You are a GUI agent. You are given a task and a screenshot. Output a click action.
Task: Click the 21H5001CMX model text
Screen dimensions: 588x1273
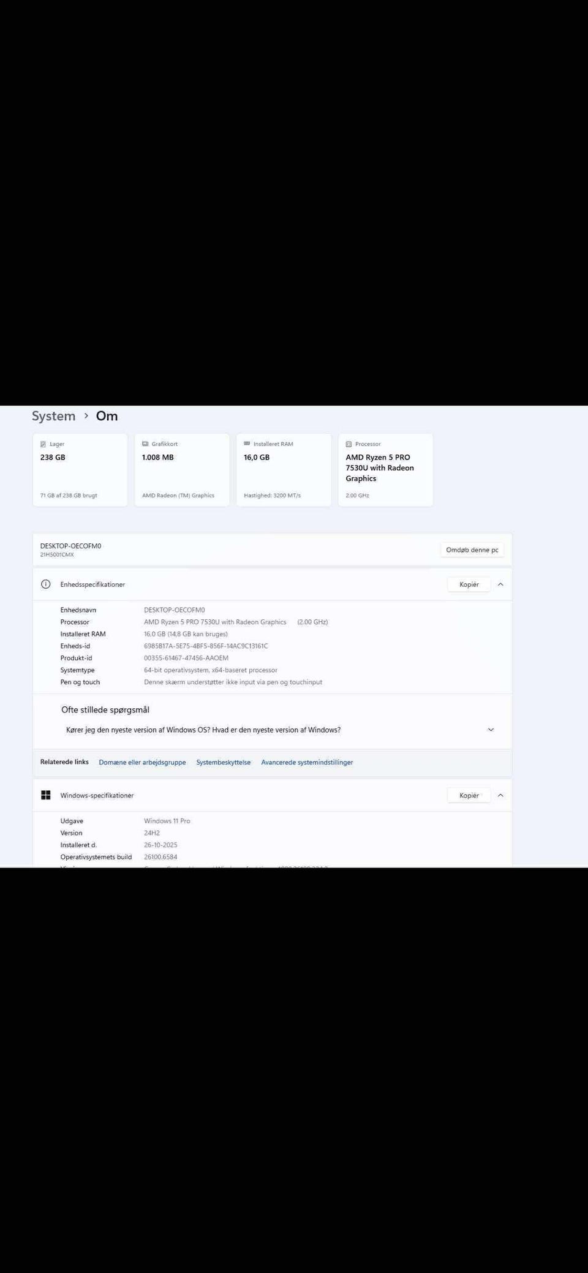(x=57, y=555)
